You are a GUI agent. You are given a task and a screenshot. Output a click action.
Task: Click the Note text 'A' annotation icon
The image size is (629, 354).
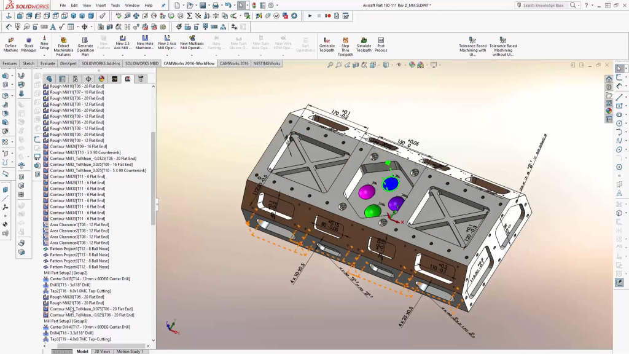(x=53, y=27)
